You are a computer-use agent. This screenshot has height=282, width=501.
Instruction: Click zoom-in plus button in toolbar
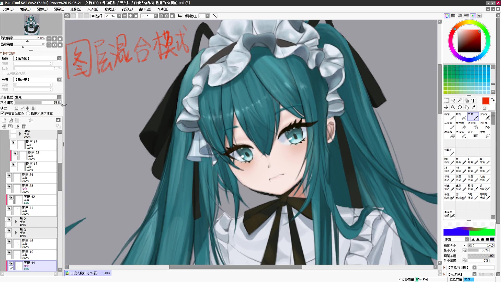pos(130,16)
